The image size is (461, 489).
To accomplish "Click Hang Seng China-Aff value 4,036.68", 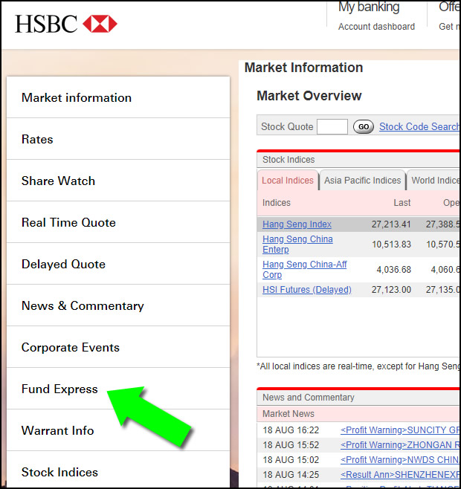I will click(x=394, y=270).
